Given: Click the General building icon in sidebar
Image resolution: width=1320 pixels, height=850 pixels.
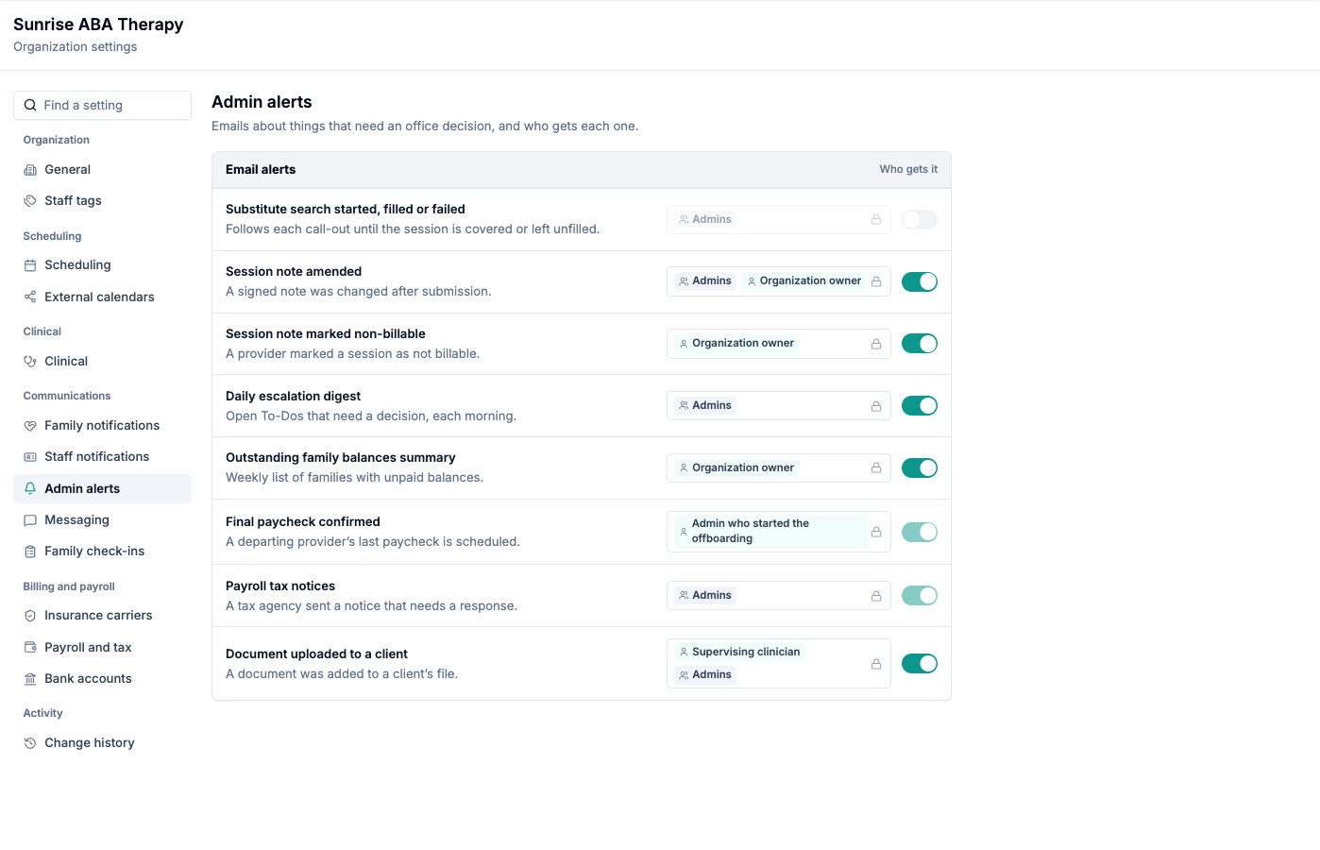Looking at the screenshot, I should [30, 170].
